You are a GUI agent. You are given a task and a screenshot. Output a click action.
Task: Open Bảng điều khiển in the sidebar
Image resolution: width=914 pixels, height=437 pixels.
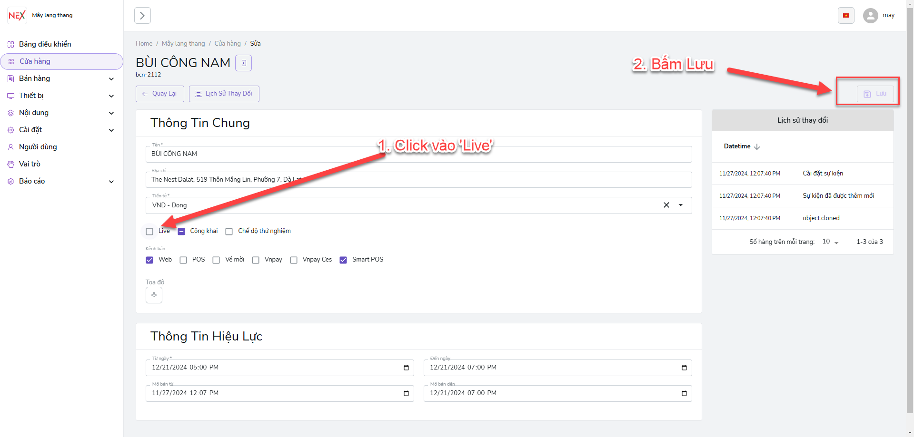(x=45, y=44)
